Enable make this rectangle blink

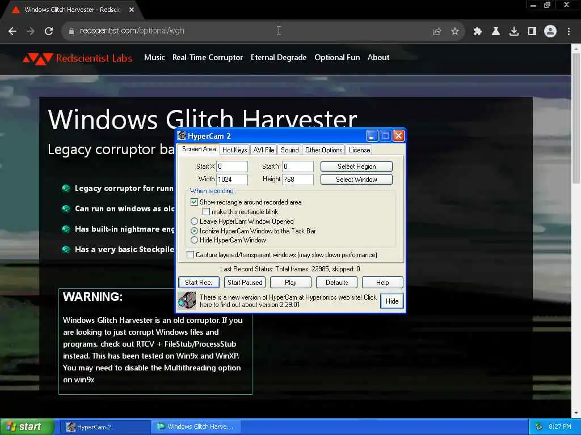207,212
